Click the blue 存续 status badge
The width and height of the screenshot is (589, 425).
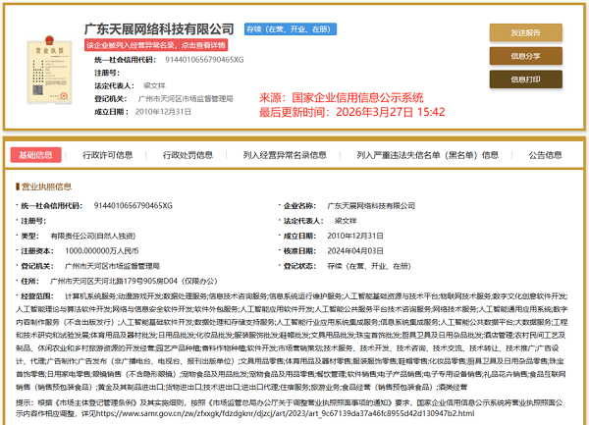[290, 29]
